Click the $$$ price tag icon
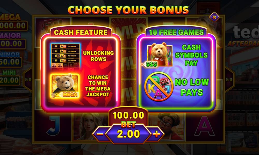This screenshot has width=259, height=155. [x=150, y=65]
